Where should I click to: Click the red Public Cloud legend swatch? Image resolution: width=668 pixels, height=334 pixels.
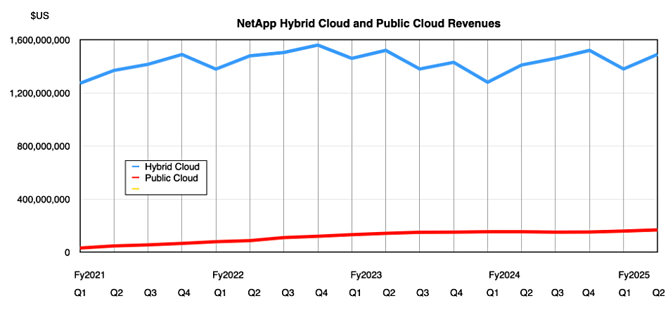coord(136,177)
